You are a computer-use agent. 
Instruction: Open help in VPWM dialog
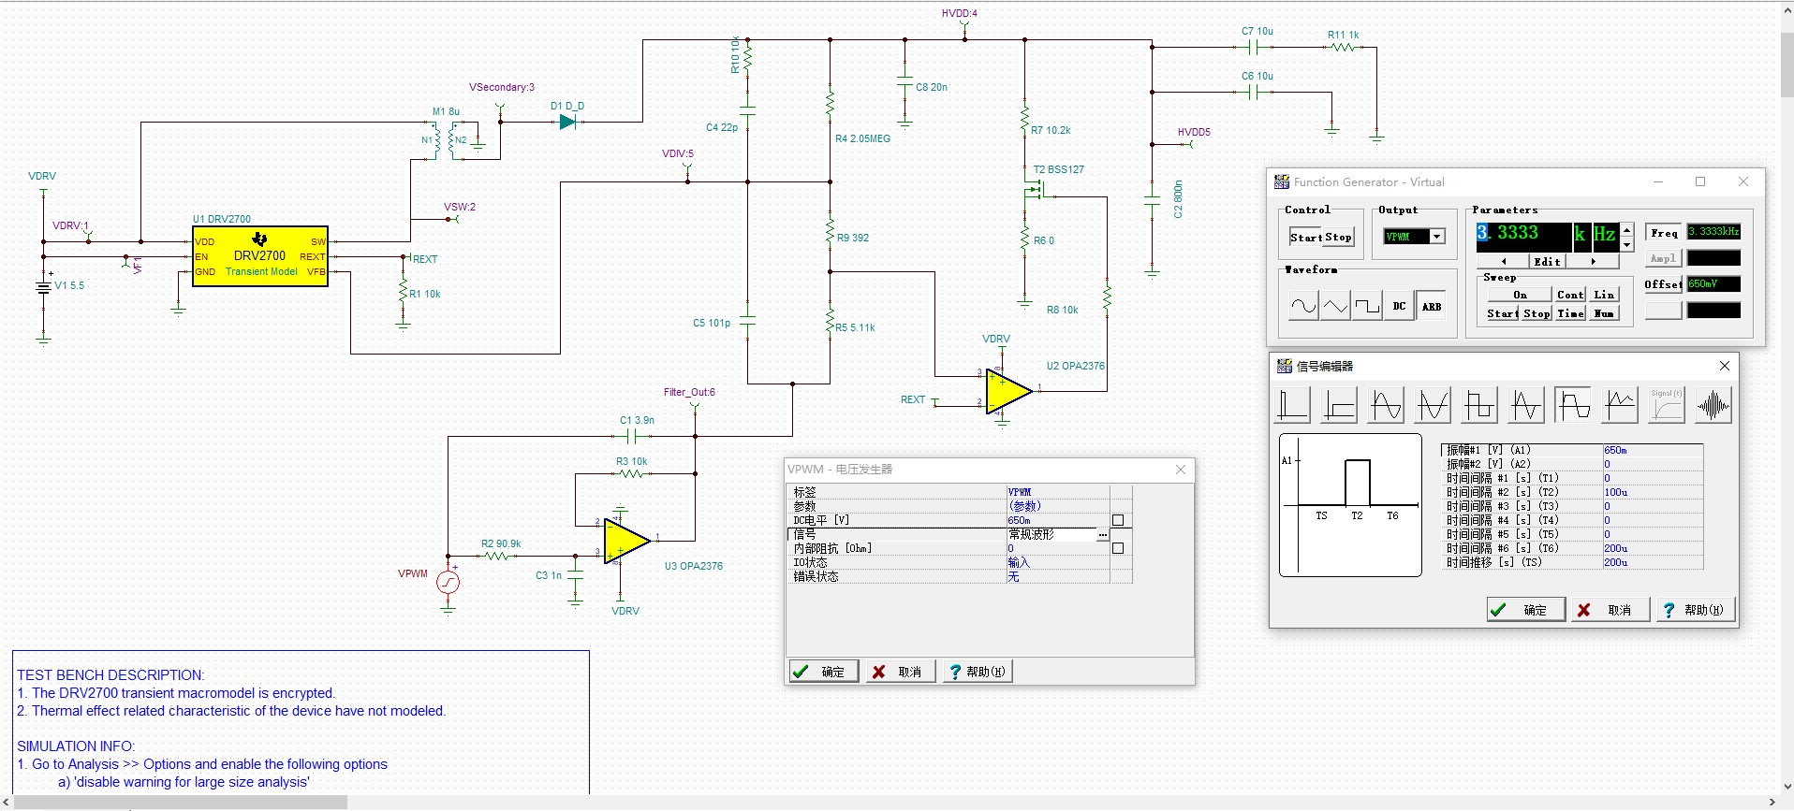977,672
